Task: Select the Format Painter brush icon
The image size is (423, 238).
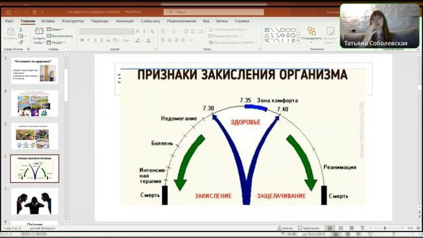Action: click(x=20, y=42)
